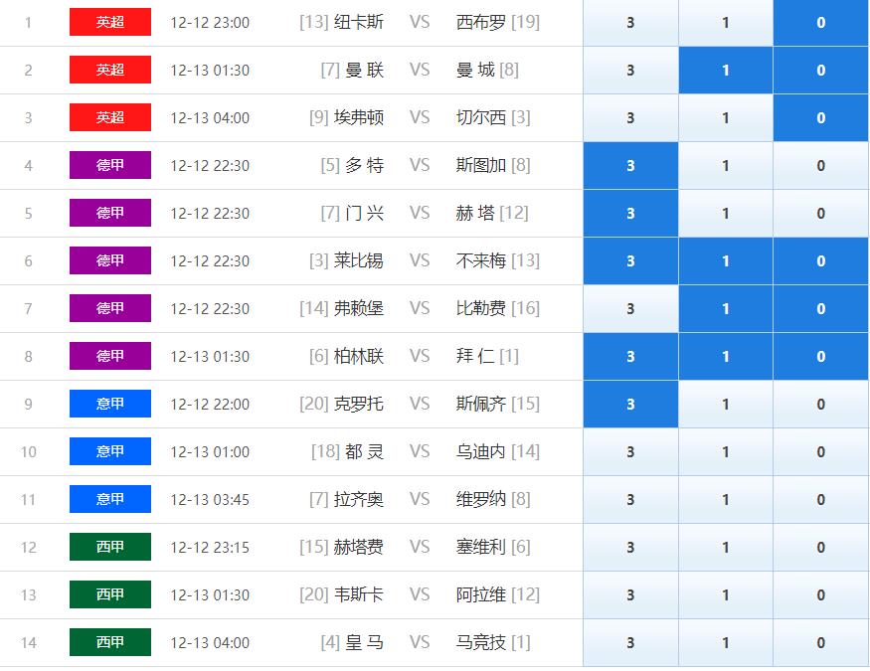Click team name 不来梅
The image size is (870, 671).
[x=481, y=260]
